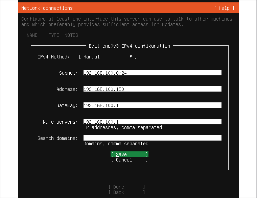Click the NAME column header
257x198 pixels.
pyautogui.click(x=32, y=35)
